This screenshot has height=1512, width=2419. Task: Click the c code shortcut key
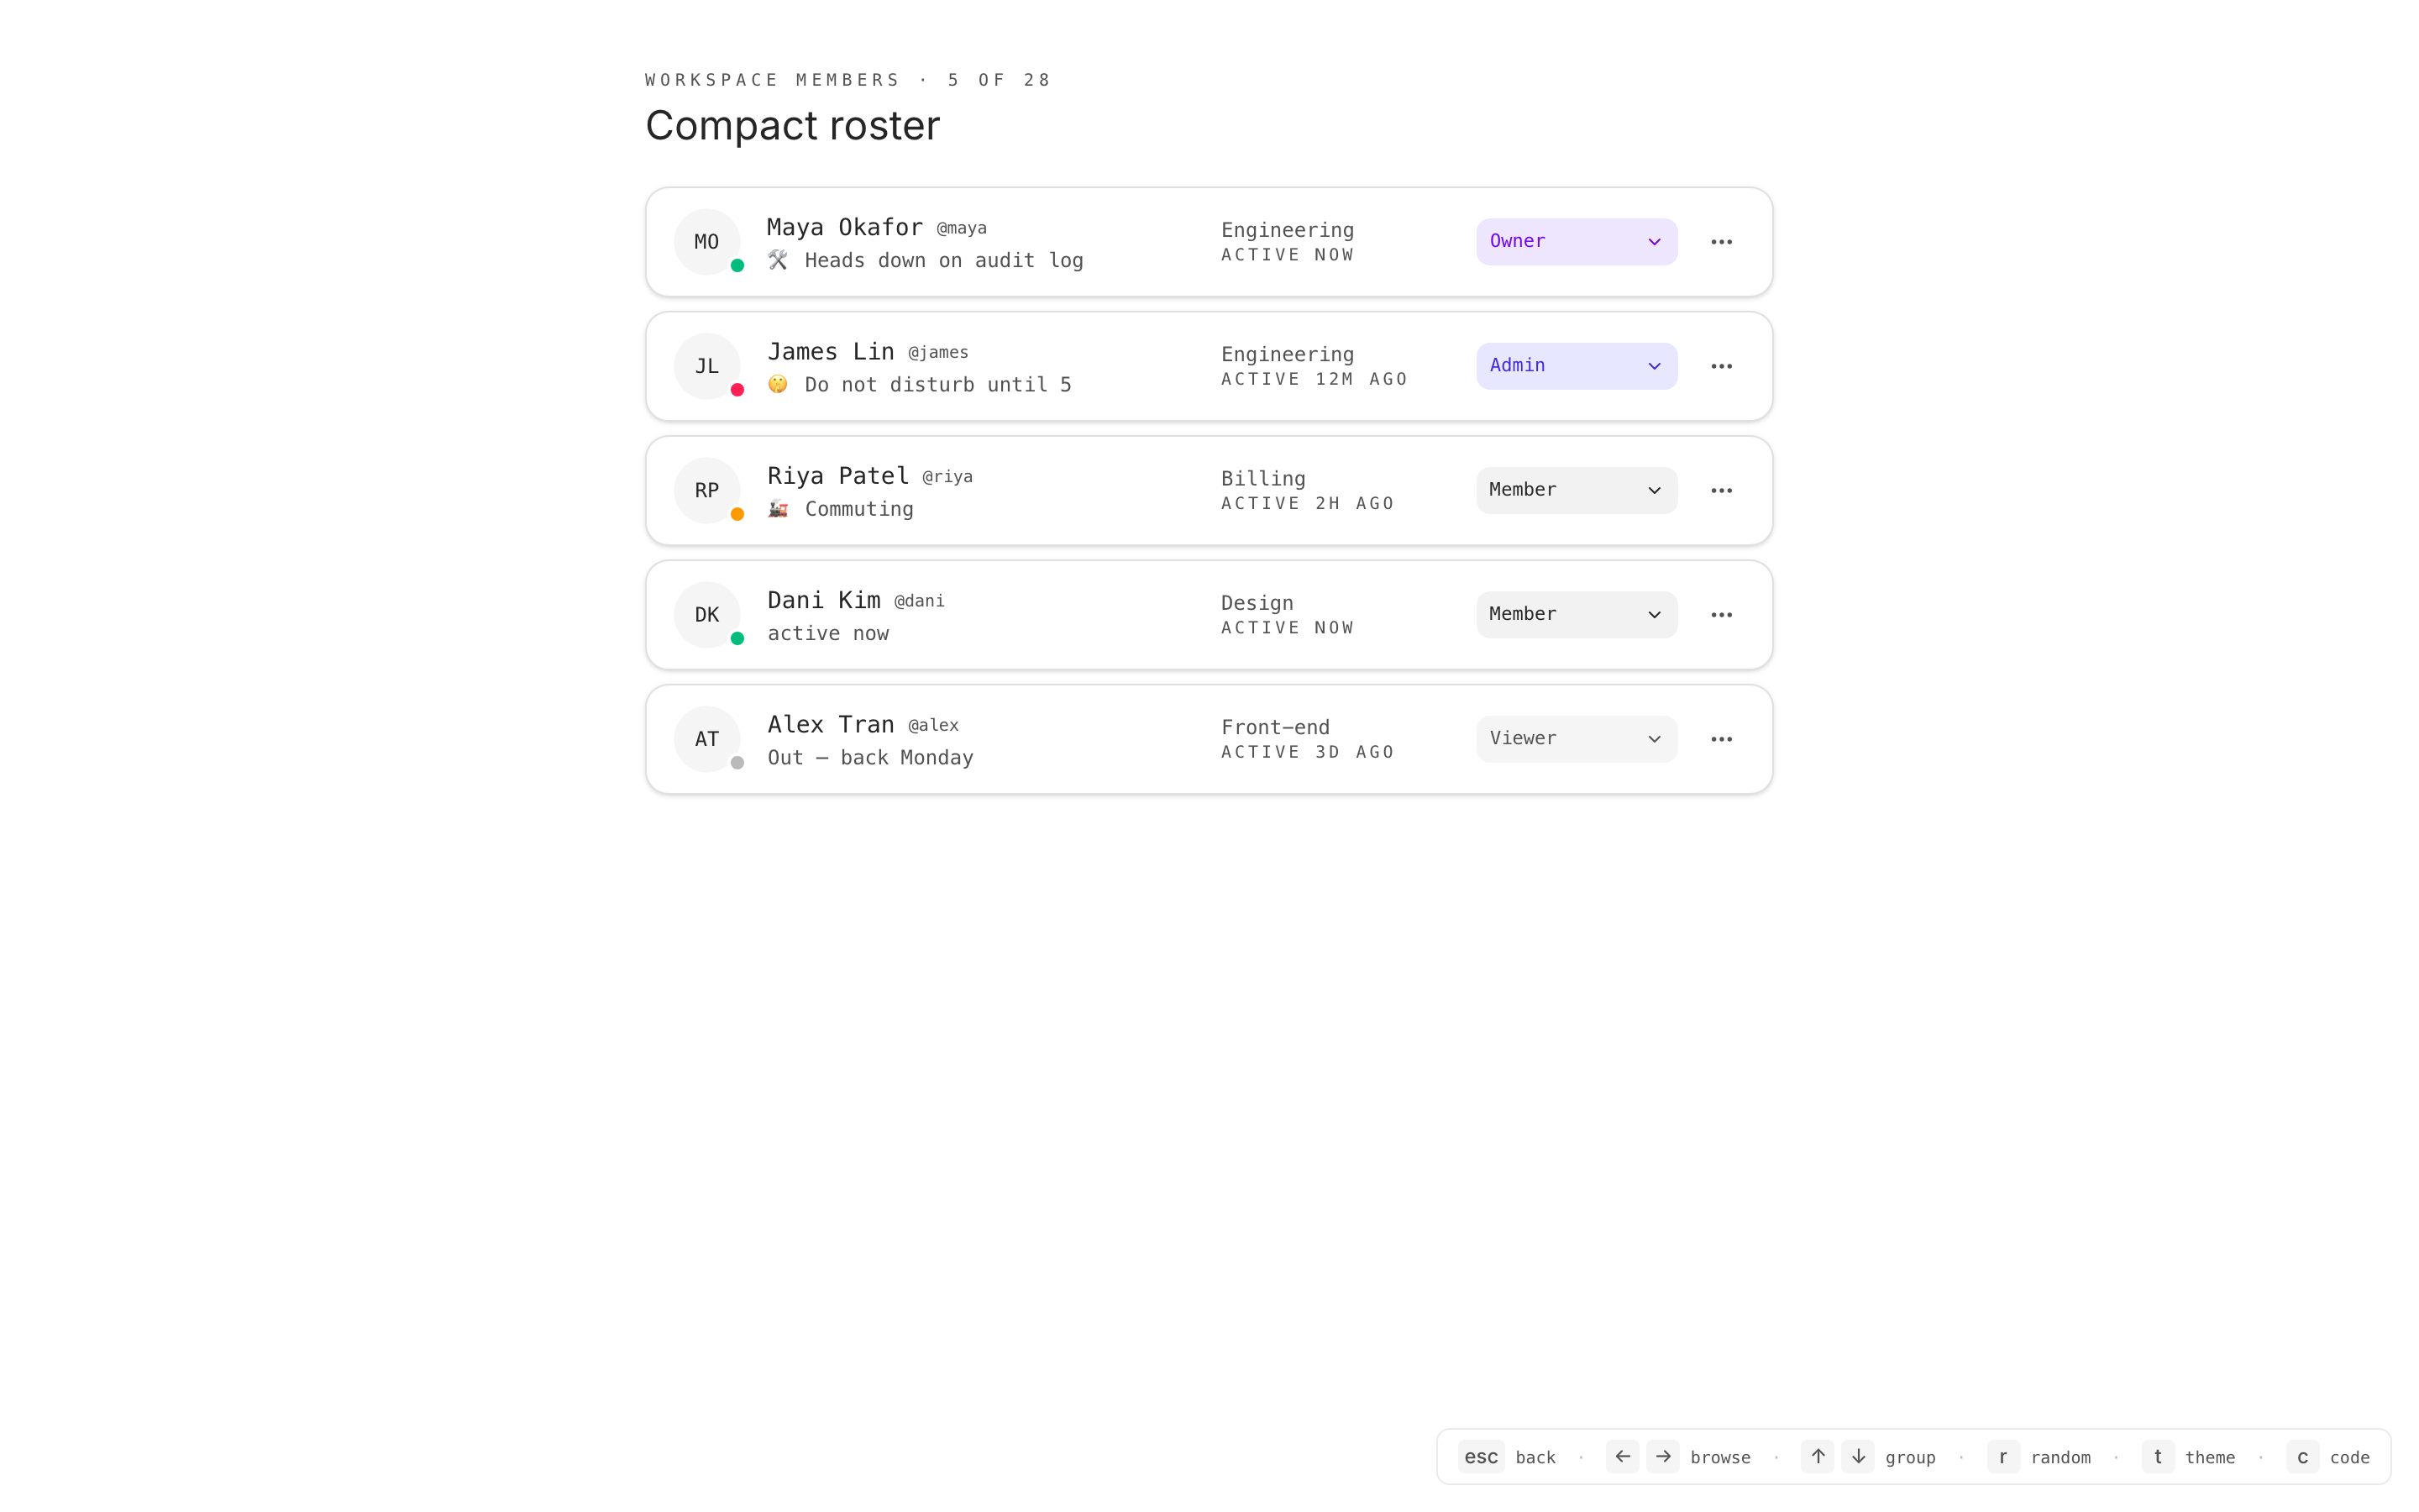2302,1457
